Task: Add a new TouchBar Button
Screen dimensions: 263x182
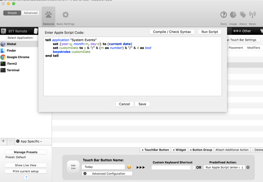Action: [155, 150]
